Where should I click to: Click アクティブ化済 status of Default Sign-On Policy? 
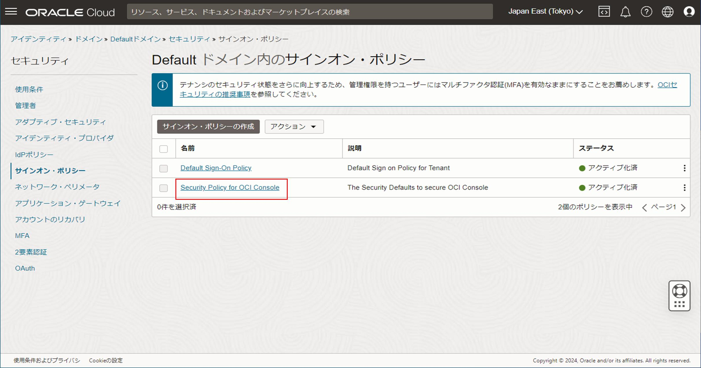point(608,168)
